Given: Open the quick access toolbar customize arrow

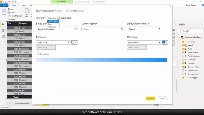Looking at the screenshot, I should tap(16, 2).
